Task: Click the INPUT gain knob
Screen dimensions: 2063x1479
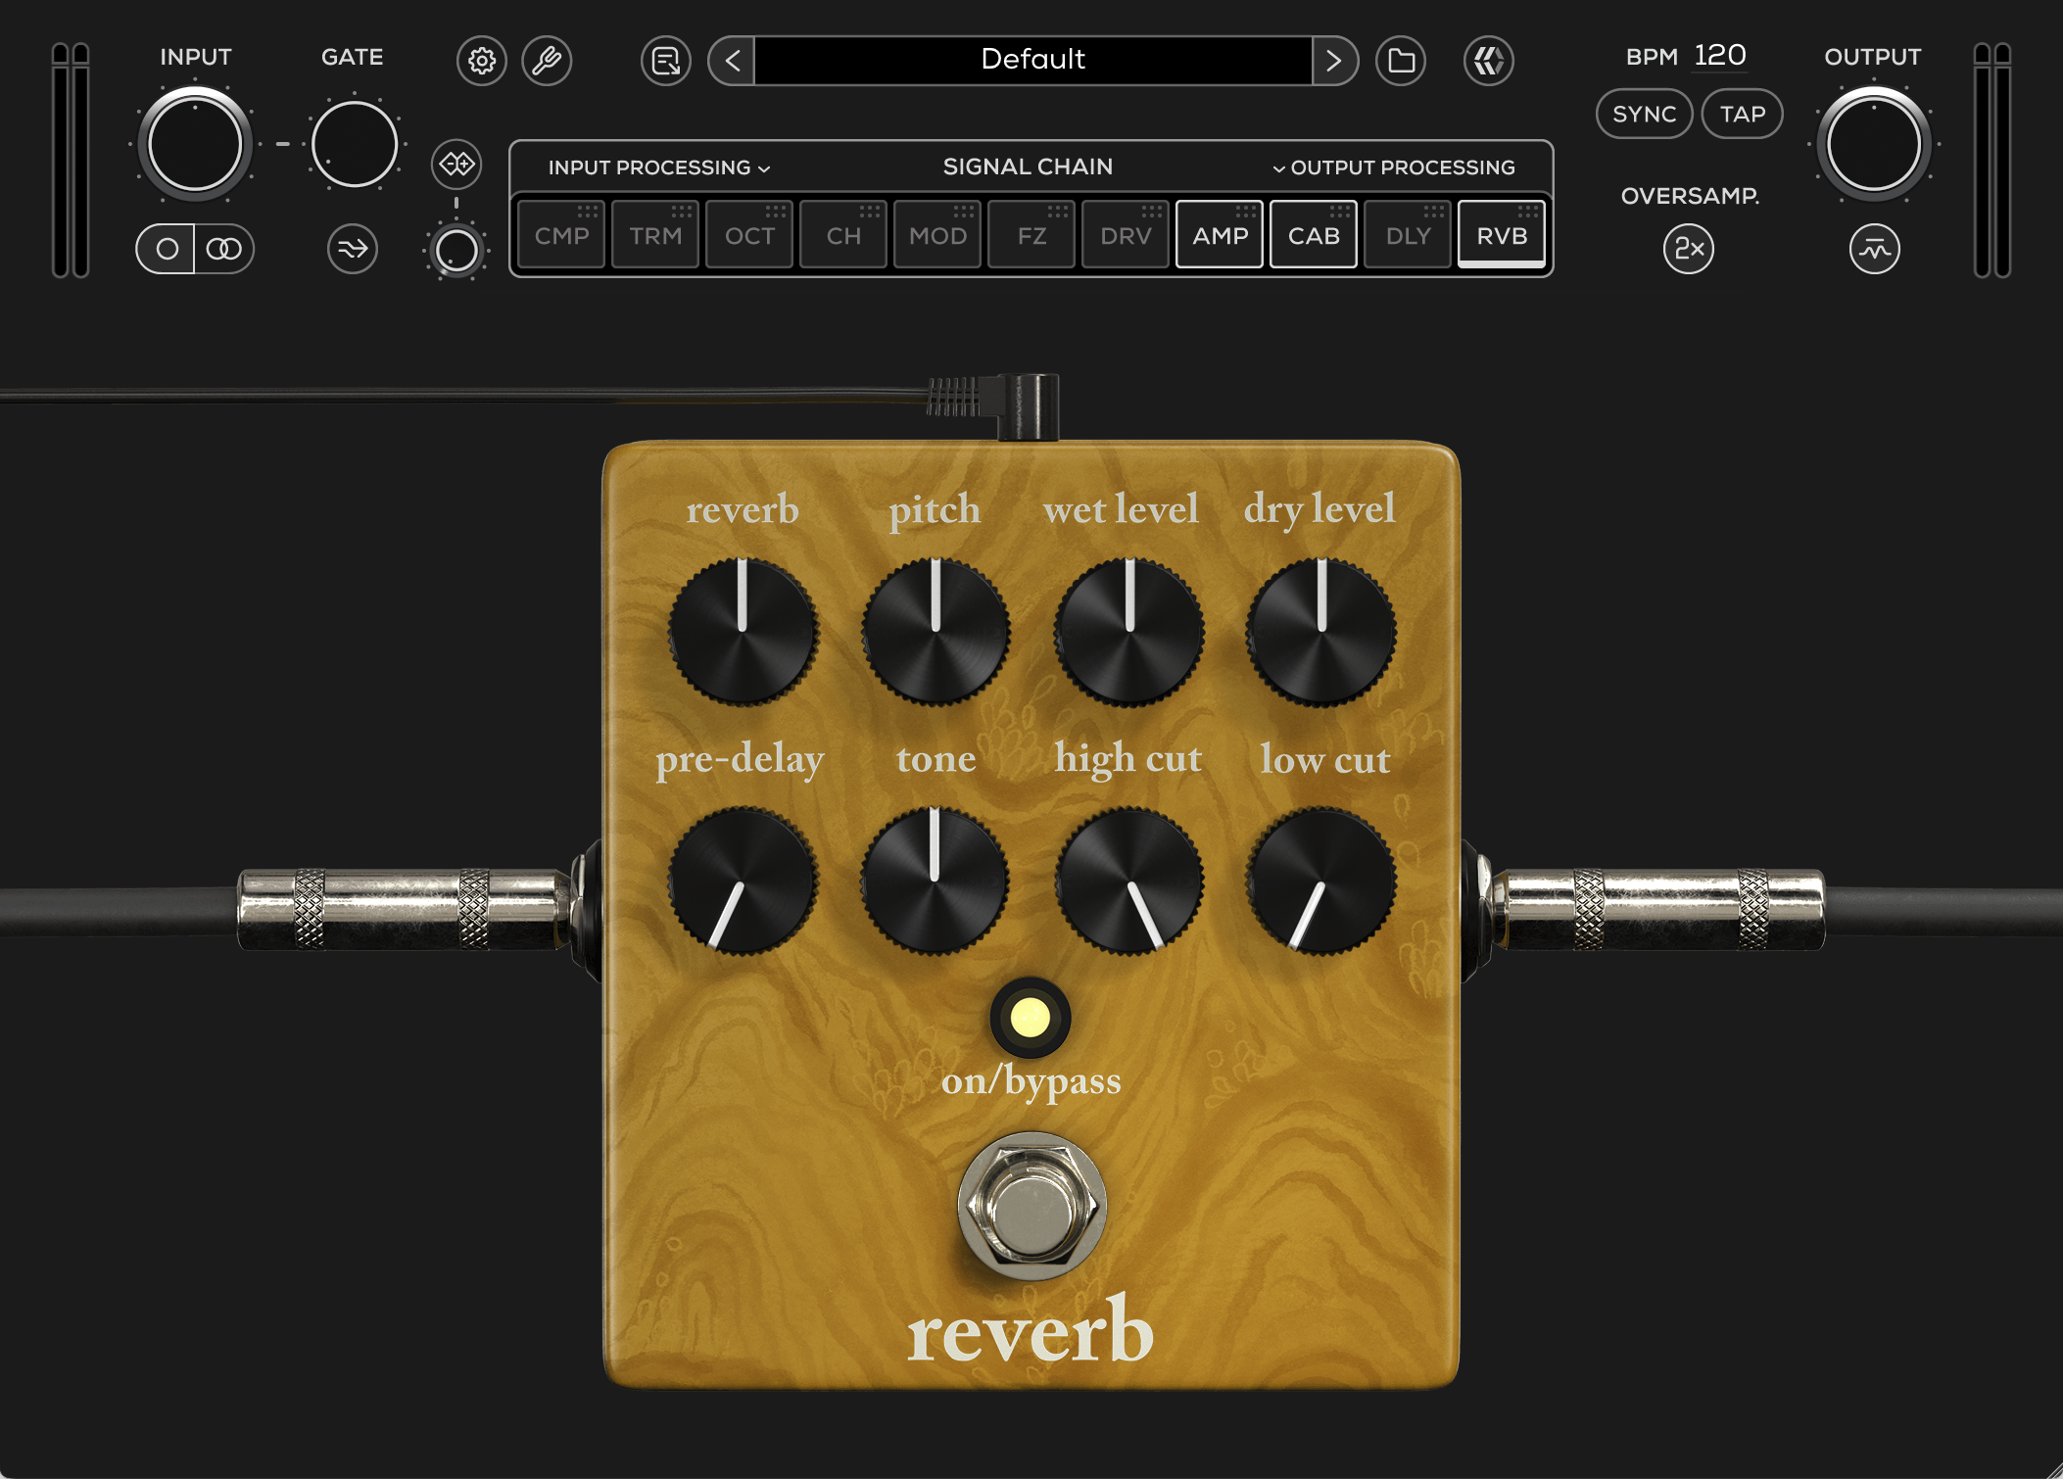Action: pos(195,144)
